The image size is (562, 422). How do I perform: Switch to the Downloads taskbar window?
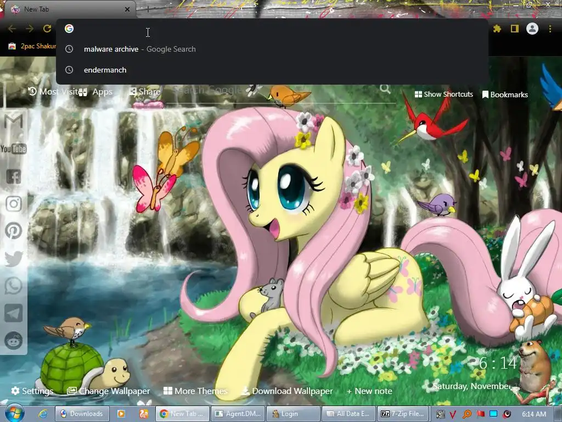click(x=81, y=414)
